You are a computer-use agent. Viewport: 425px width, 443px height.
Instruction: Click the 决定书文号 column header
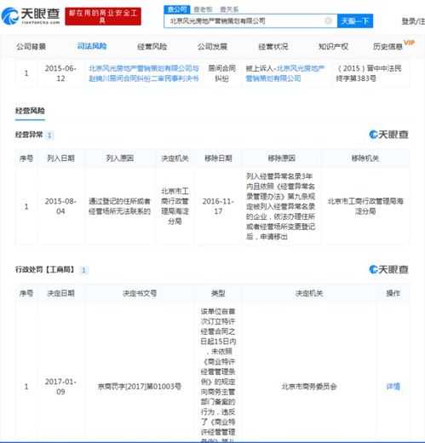[x=140, y=293]
